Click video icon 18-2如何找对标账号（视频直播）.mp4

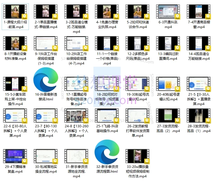(x=107, y=84)
